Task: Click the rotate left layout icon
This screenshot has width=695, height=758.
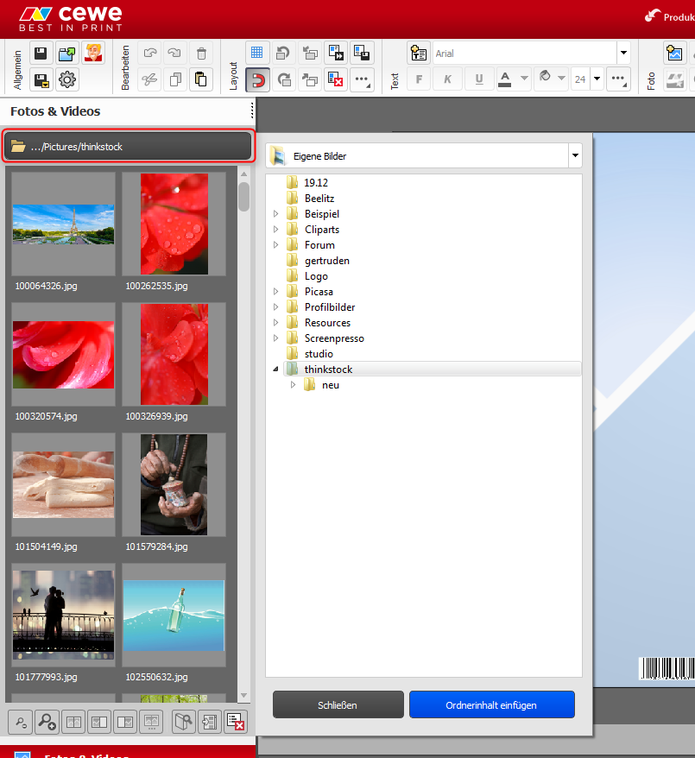Action: coord(283,54)
